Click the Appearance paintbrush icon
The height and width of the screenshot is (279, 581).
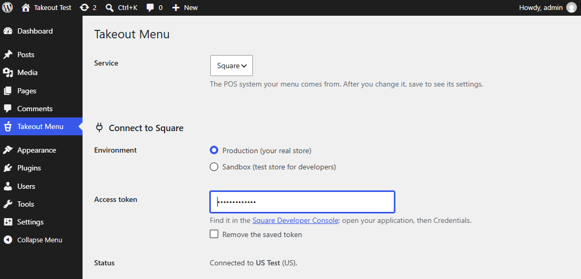pyautogui.click(x=8, y=150)
